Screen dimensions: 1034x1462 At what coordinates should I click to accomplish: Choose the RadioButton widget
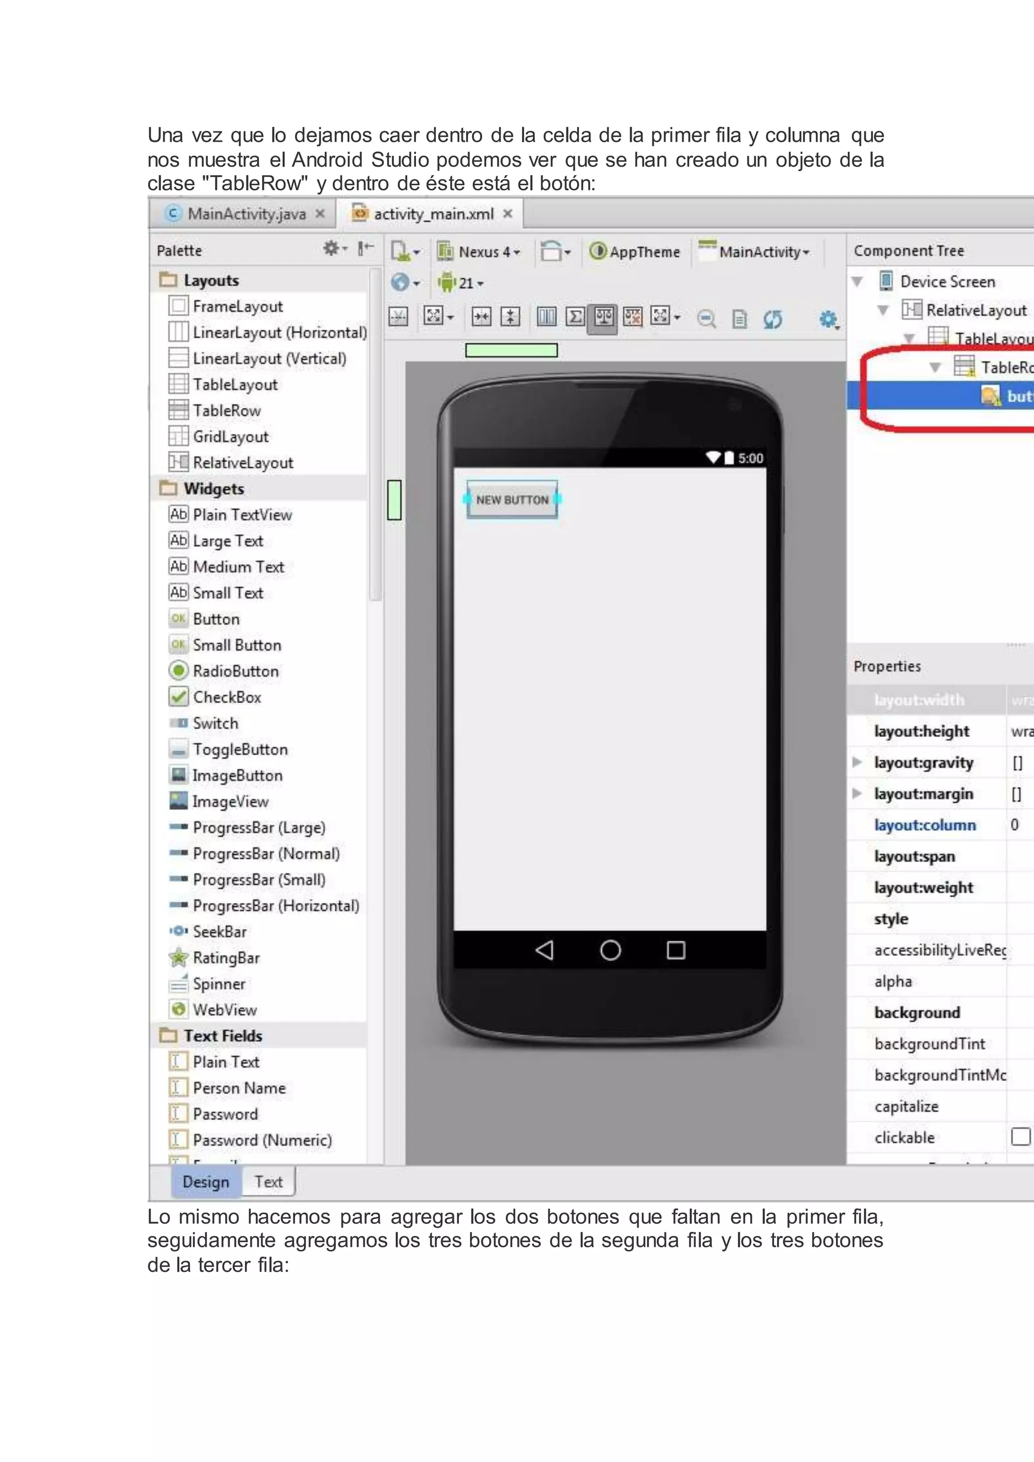(224, 671)
